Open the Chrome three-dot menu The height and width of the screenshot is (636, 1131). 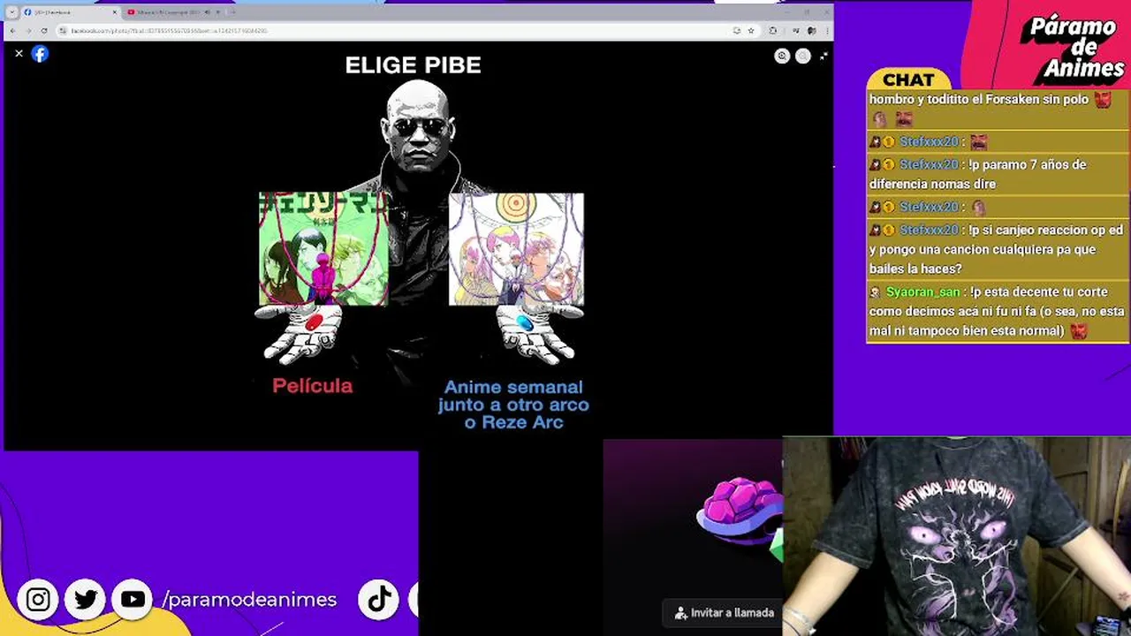(x=826, y=30)
